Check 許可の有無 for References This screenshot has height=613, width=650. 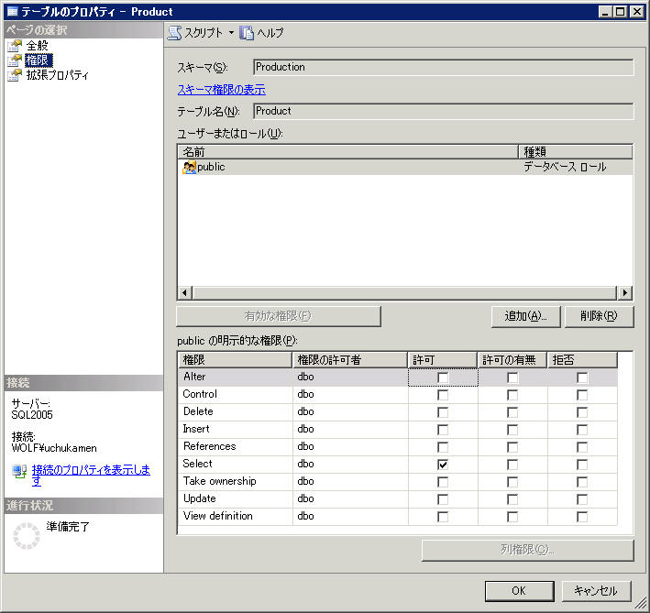point(512,447)
